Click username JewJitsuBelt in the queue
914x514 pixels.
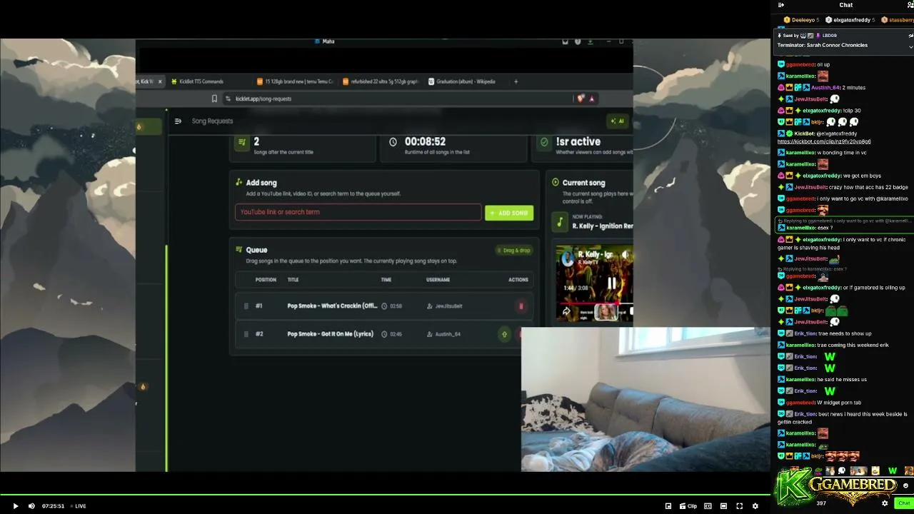coord(448,306)
